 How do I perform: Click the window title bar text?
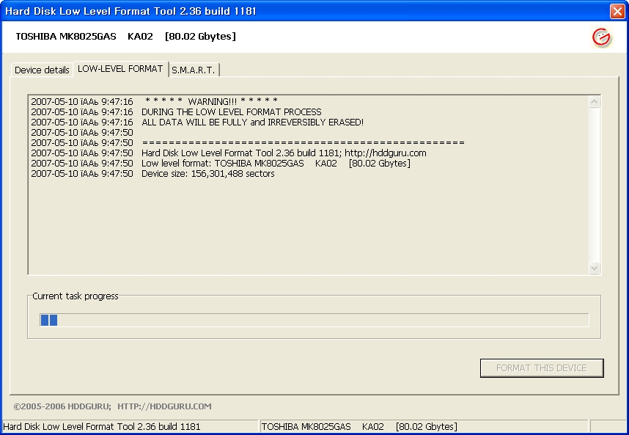pos(130,11)
